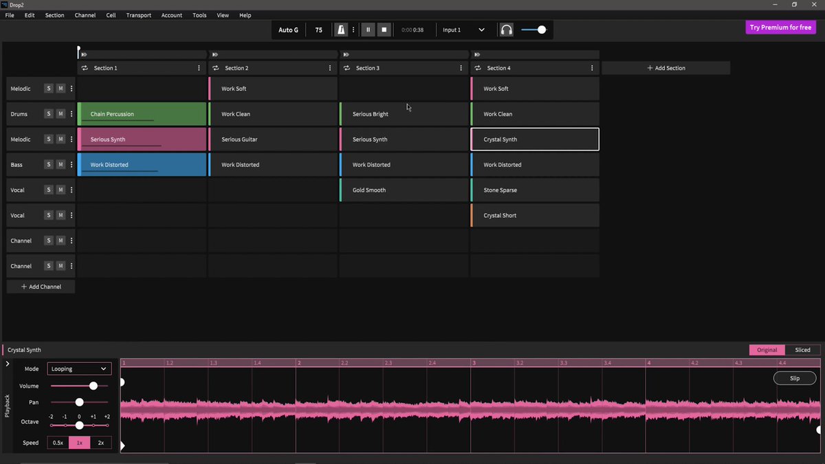Launch Section 4 with its play arrow

477,54
